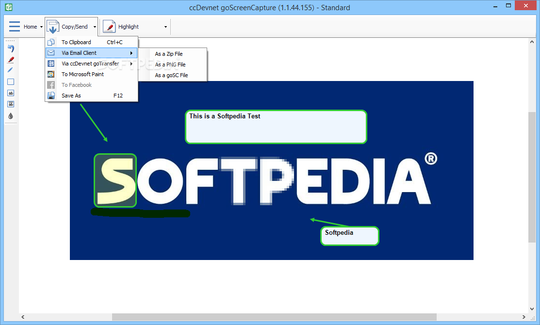
Task: Choose To Microsoft Paint menu entry
Action: click(92, 74)
